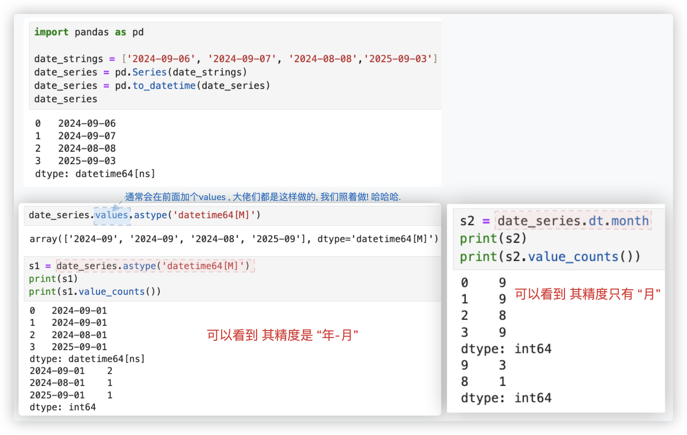Click the '2024-09-01  2' value count row
This screenshot has width=687, height=435.
[71, 371]
